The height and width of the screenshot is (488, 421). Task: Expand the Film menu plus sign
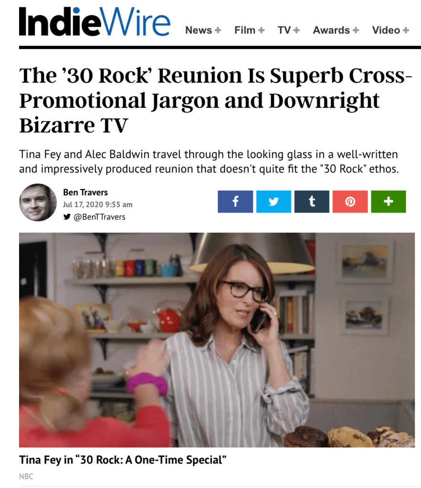click(x=261, y=30)
